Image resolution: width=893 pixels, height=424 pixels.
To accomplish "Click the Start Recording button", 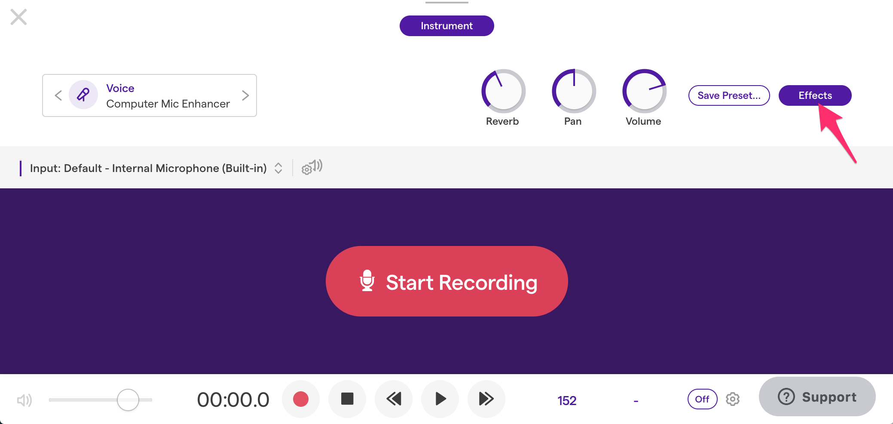I will coord(447,281).
